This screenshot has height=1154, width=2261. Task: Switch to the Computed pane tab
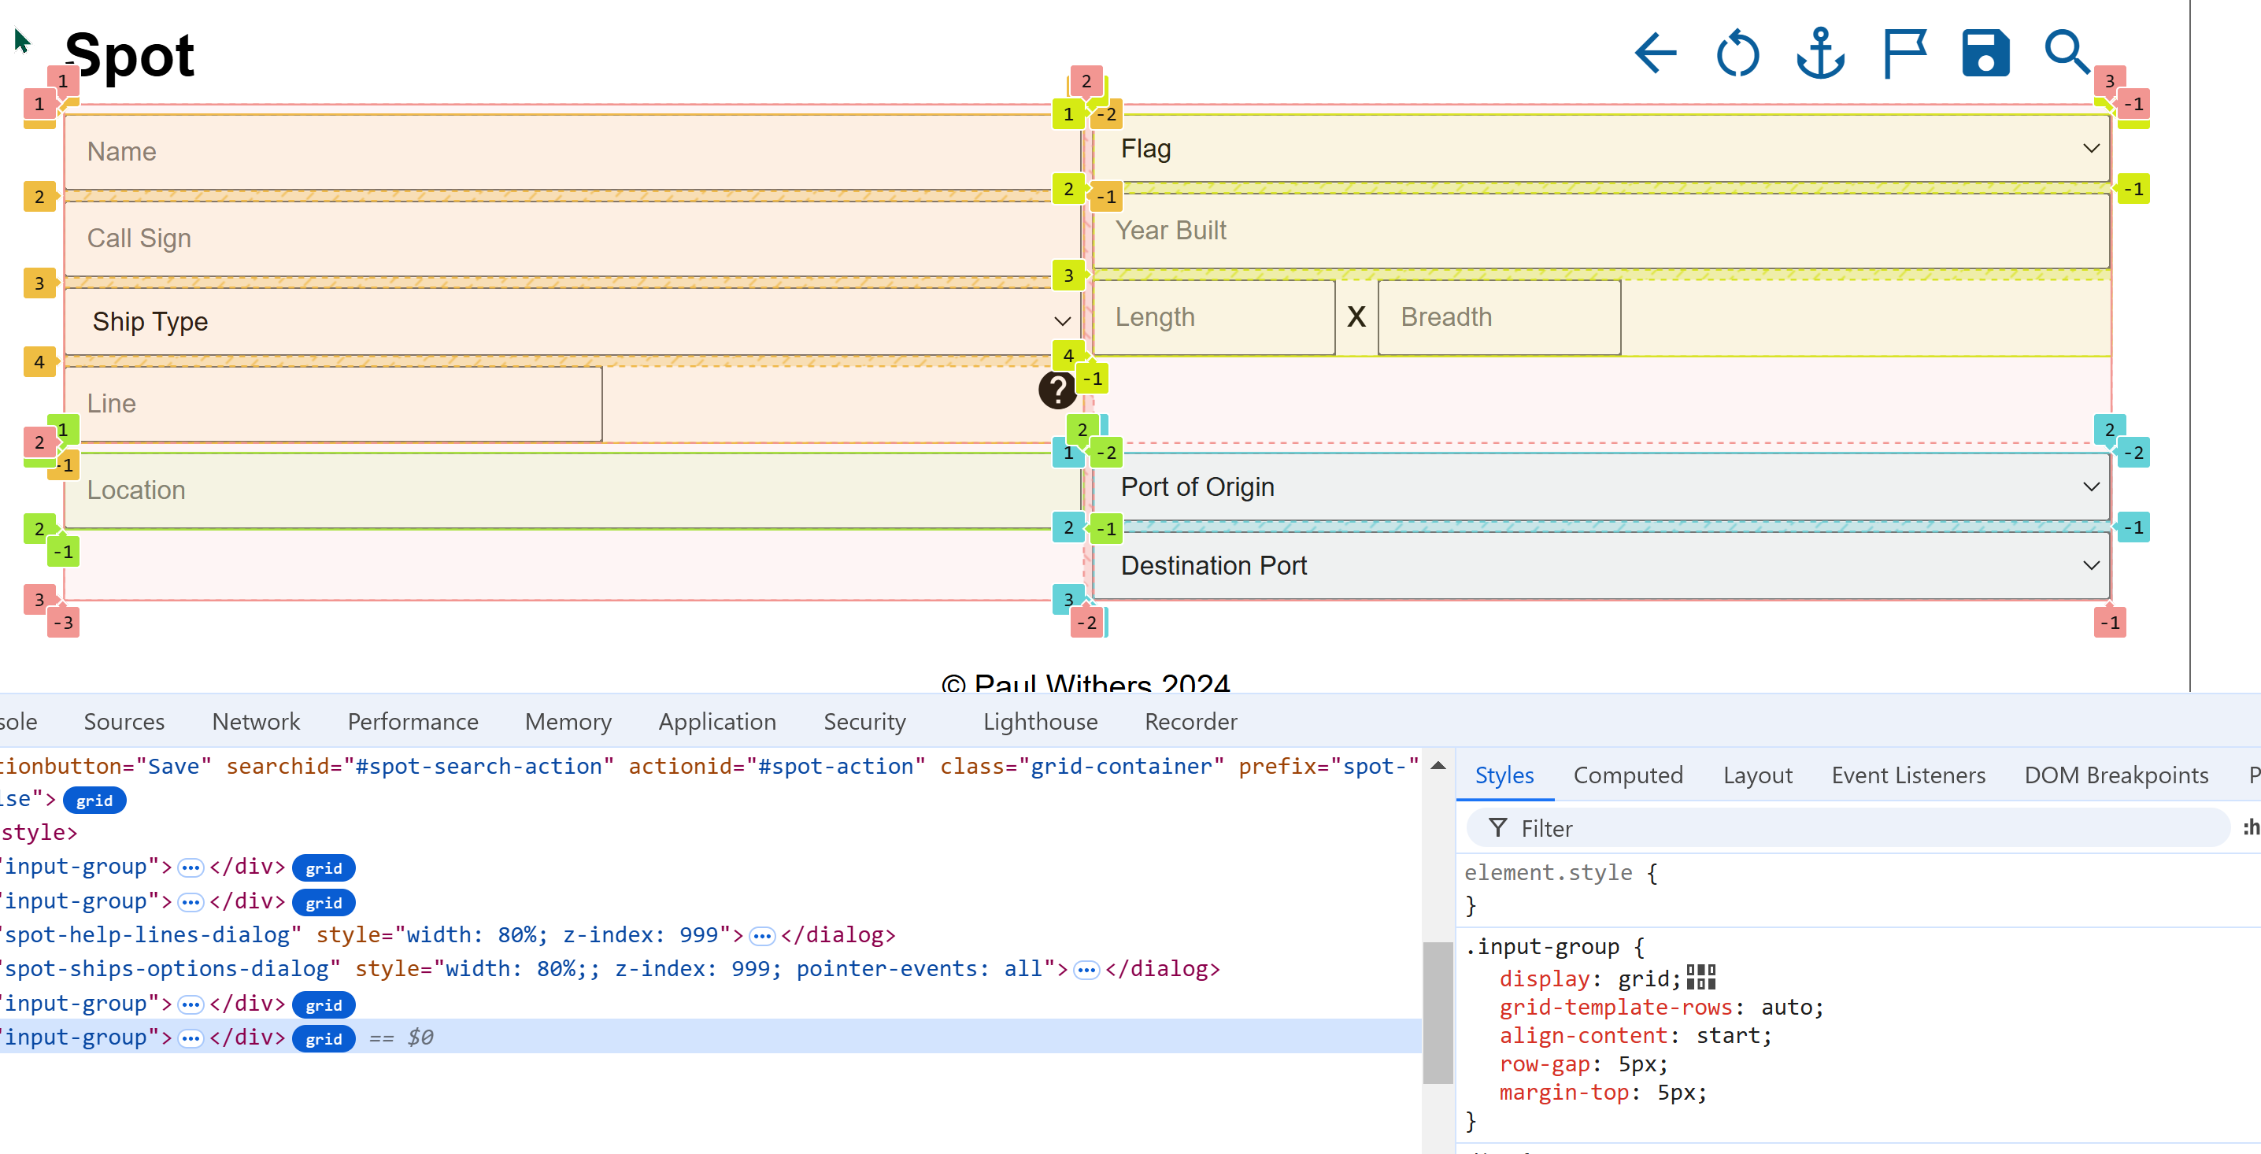[1627, 775]
